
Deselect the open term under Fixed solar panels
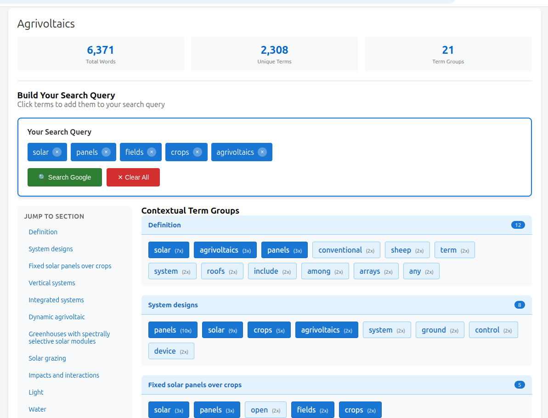click(265, 410)
